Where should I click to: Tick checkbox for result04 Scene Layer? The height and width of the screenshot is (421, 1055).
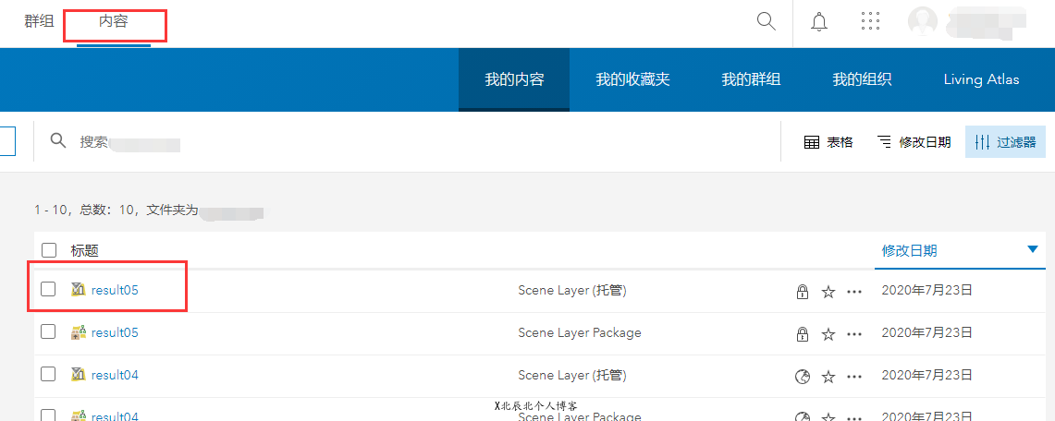(48, 375)
